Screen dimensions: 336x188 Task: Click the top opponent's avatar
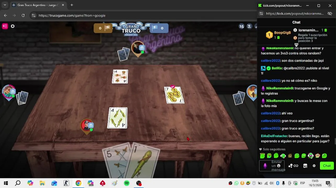138,49
